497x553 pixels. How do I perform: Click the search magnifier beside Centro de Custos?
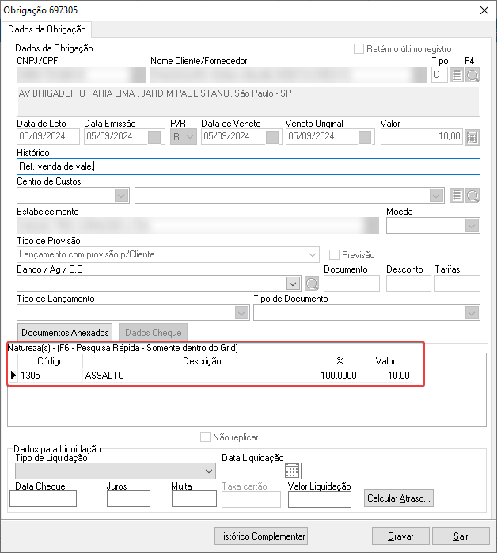click(x=472, y=196)
